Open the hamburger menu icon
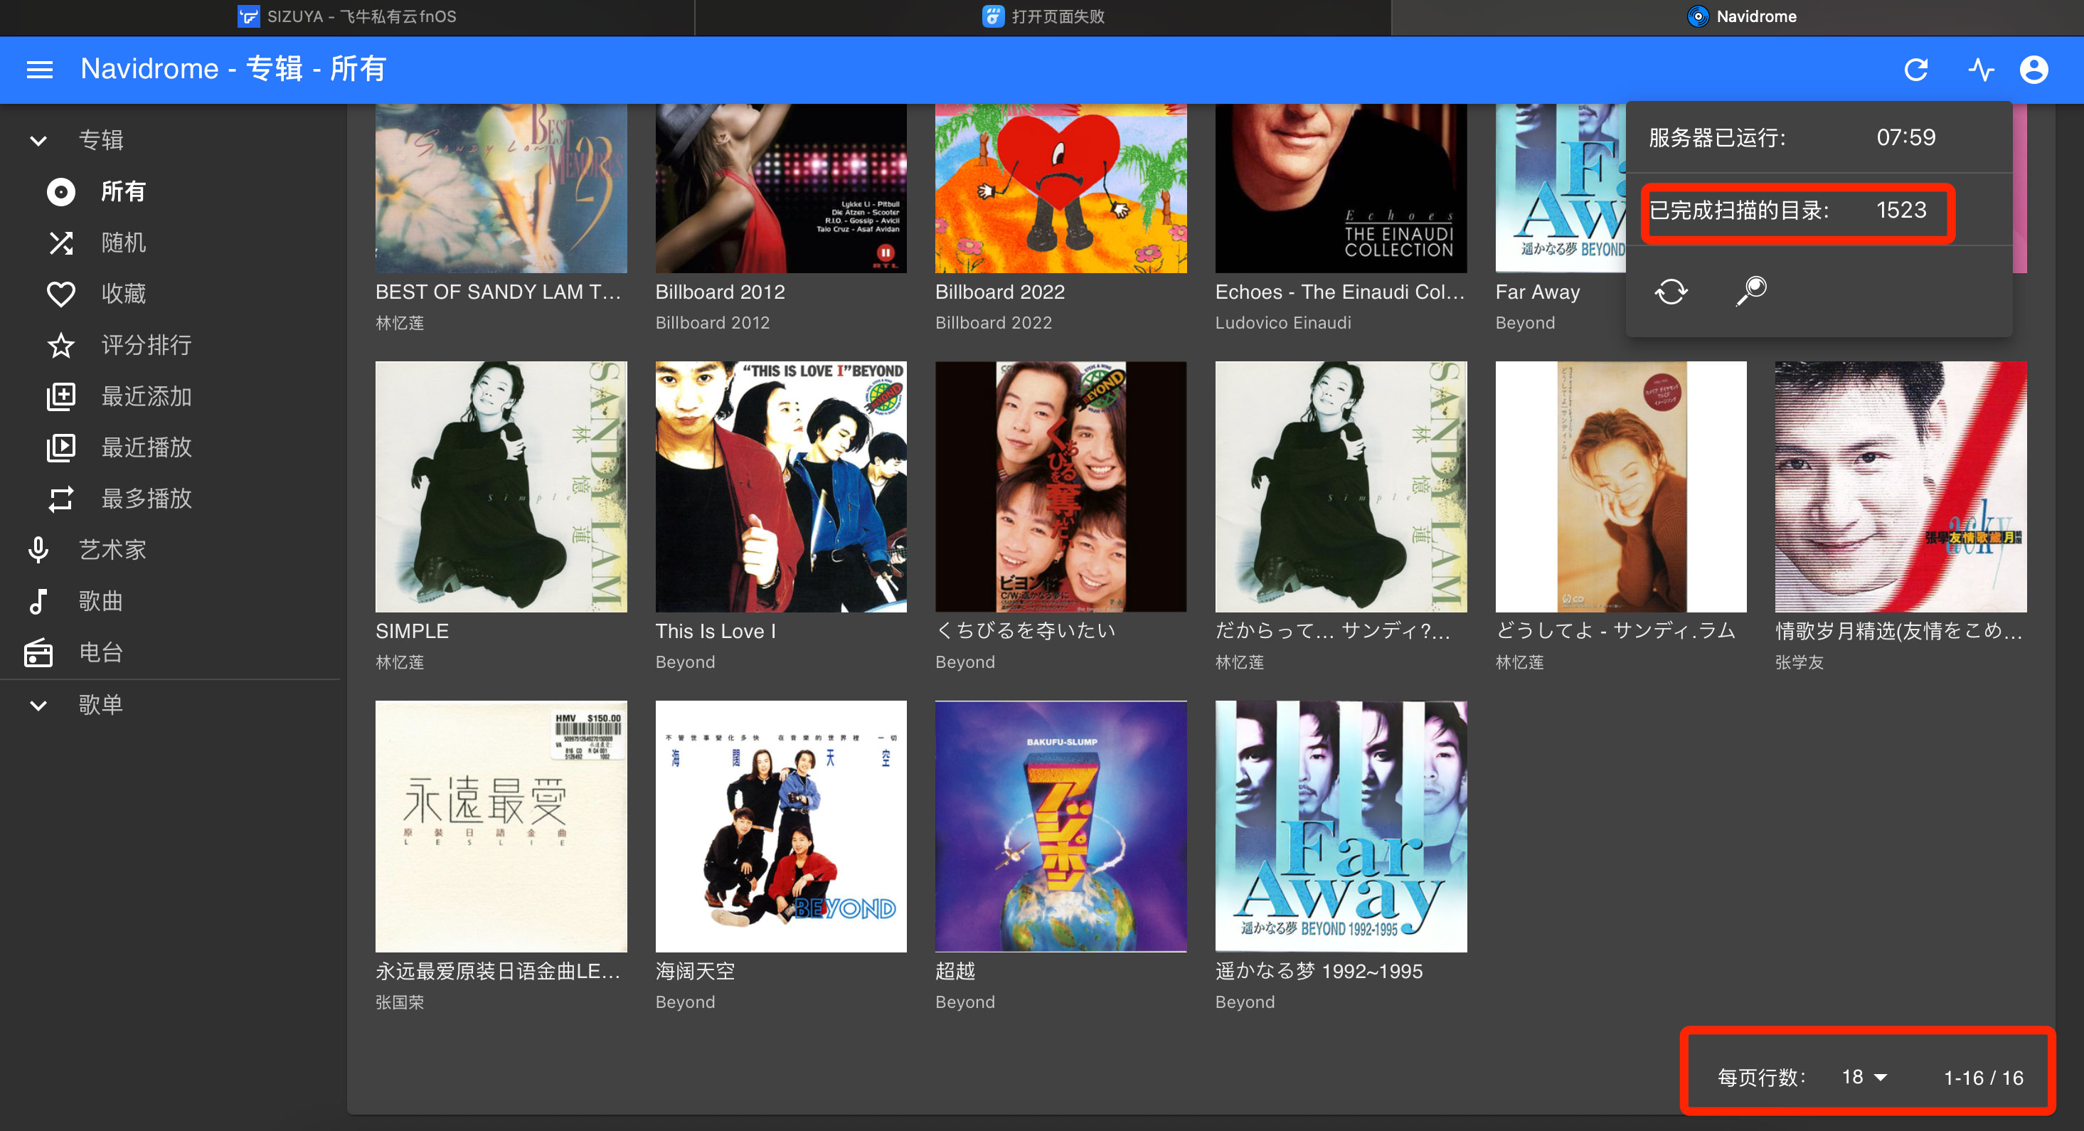Image resolution: width=2084 pixels, height=1131 pixels. point(40,70)
